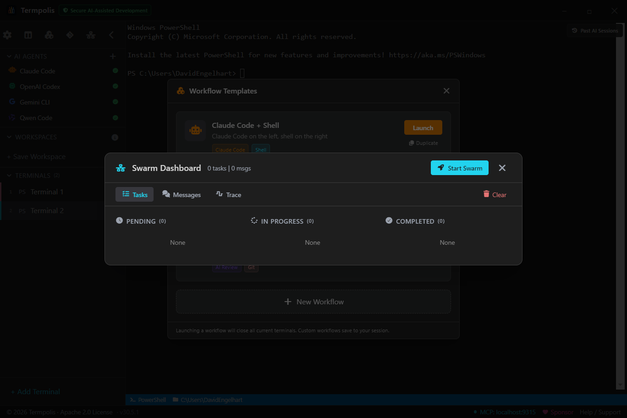Click Workflow Templates cubes title icon
627x418 pixels.
click(181, 91)
